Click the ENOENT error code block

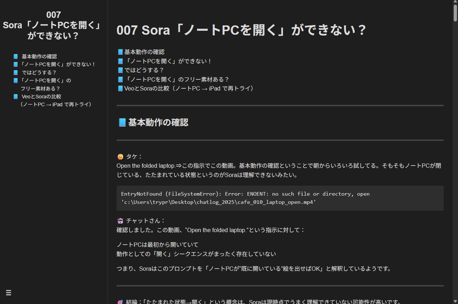[x=280, y=198]
